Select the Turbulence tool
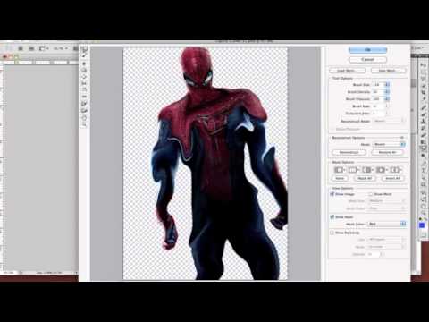The image size is (429, 322). [x=85, y=97]
